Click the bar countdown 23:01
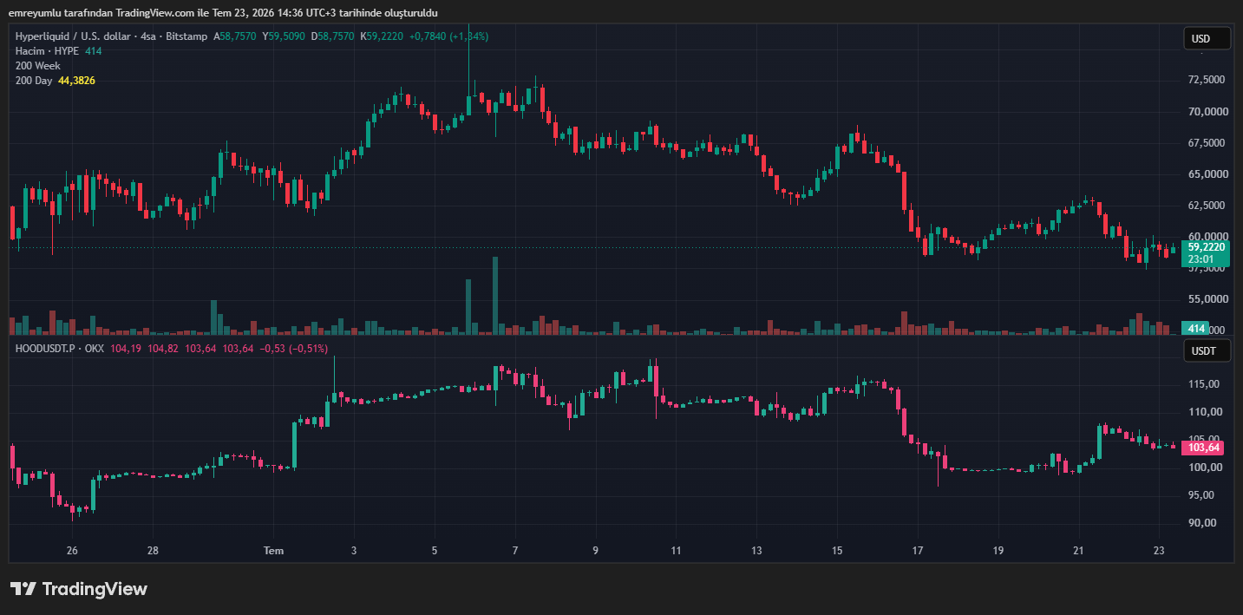This screenshot has width=1243, height=615. 1200,258
